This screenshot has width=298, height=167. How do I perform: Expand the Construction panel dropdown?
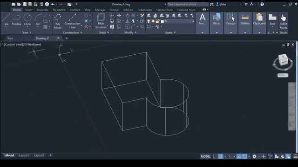73,32
